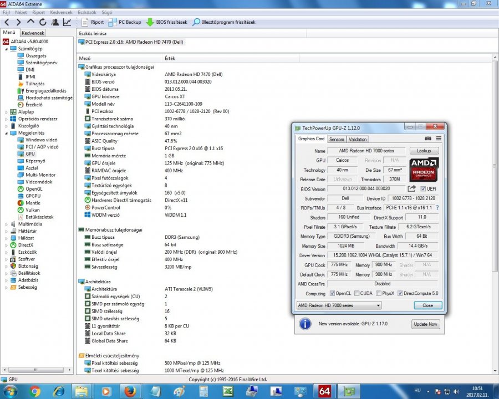Select the PCI Express device row in list
The width and height of the screenshot is (499, 399).
131,42
